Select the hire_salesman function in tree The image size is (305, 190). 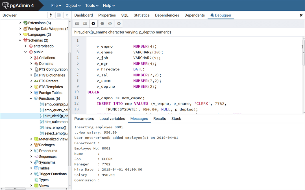coord(56,122)
